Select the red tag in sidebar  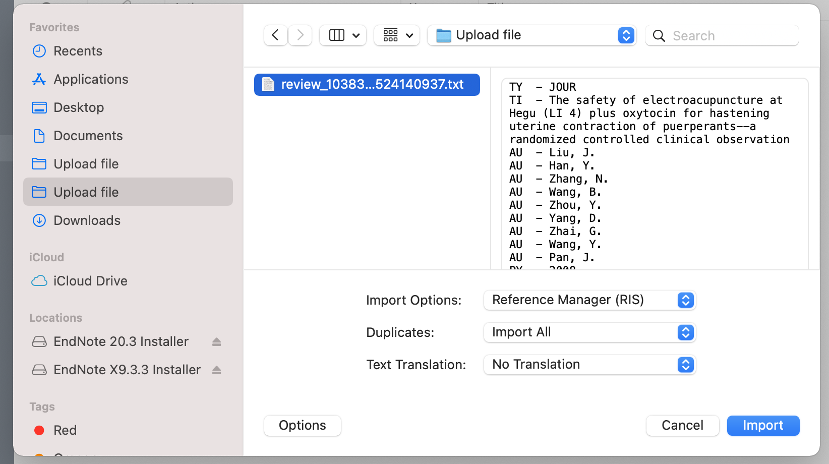tap(65, 430)
